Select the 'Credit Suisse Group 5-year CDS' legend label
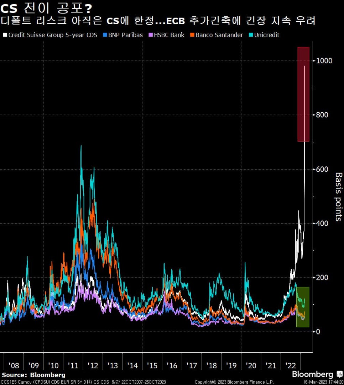Screen dimensions: 344x385 pos(53,35)
